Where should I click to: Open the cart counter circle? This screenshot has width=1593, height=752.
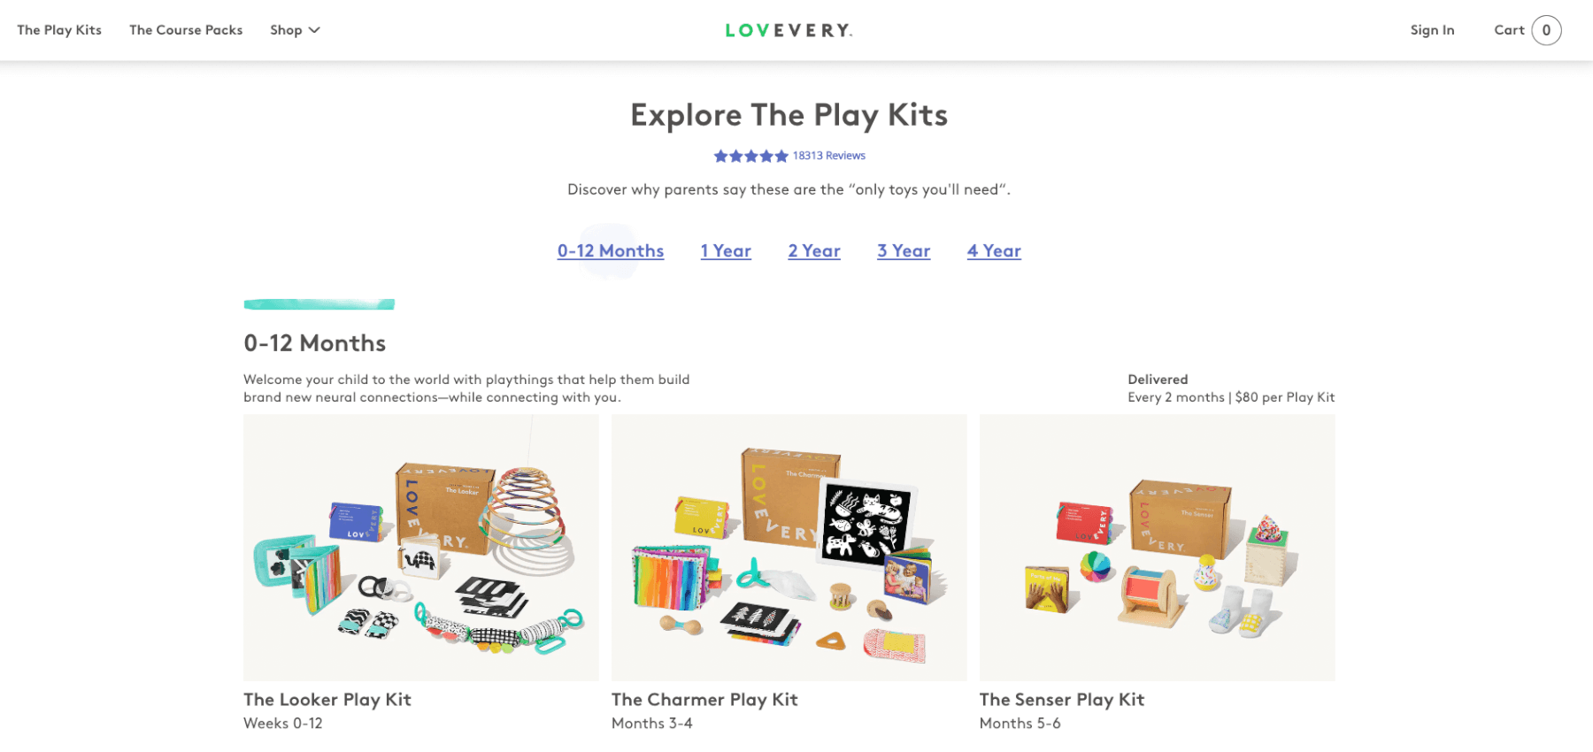[x=1546, y=30]
